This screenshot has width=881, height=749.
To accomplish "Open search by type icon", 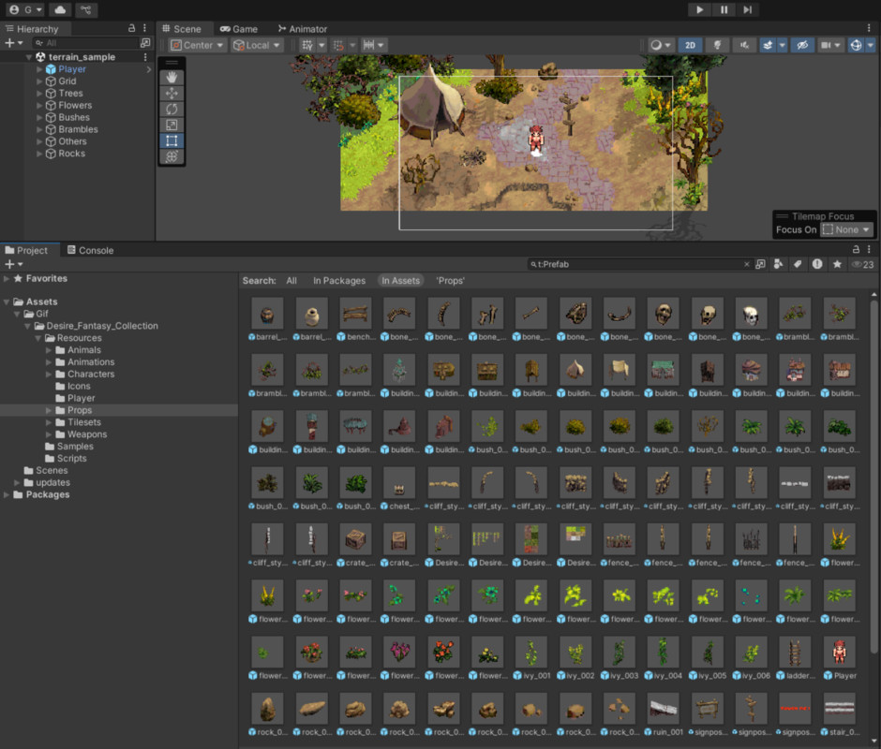I will click(x=778, y=264).
